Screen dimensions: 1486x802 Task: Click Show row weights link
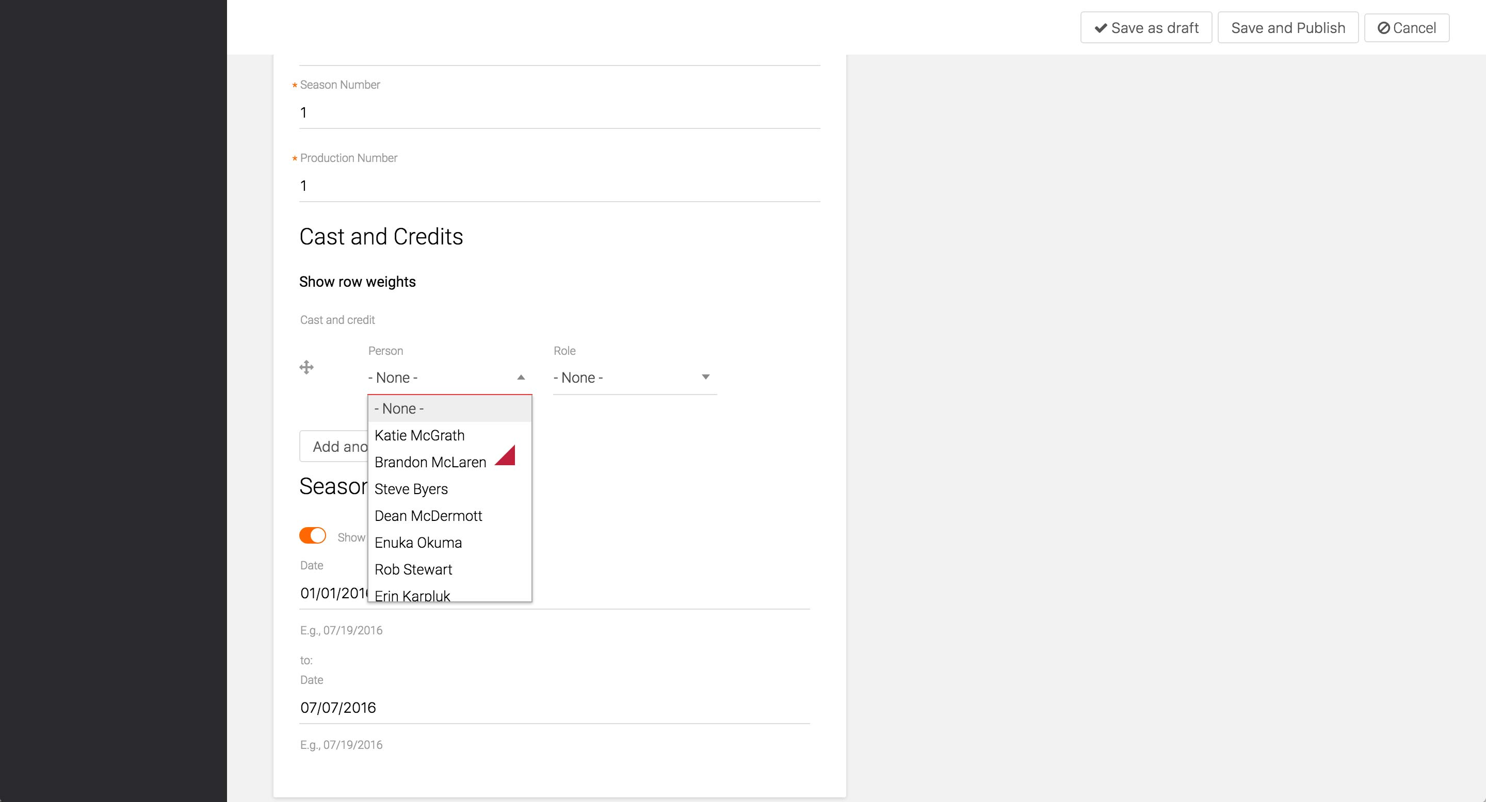pyautogui.click(x=357, y=282)
